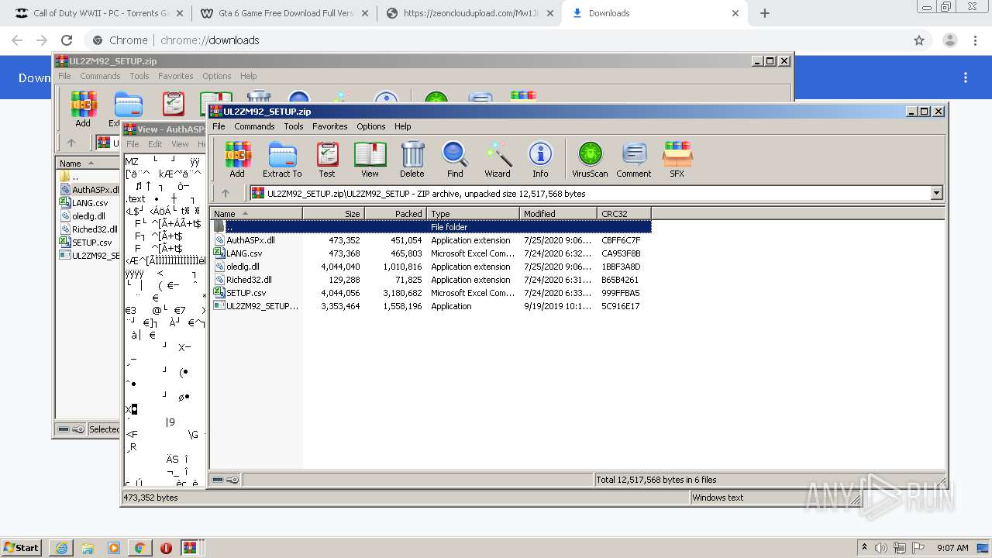Switch to Gta 6 Game Free Download tab
This screenshot has height=558, width=992.
[283, 13]
